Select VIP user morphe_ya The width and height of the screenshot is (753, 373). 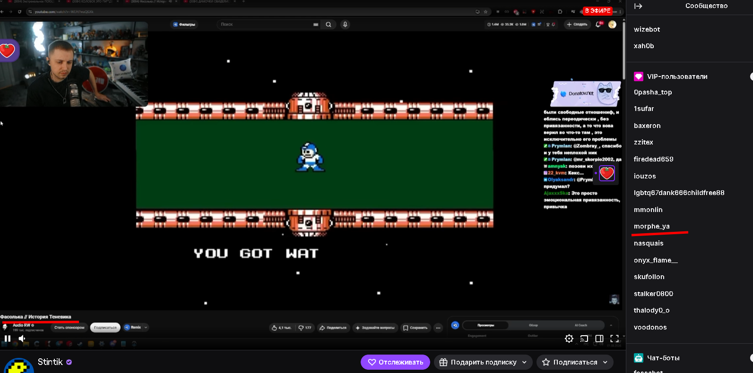coord(652,226)
